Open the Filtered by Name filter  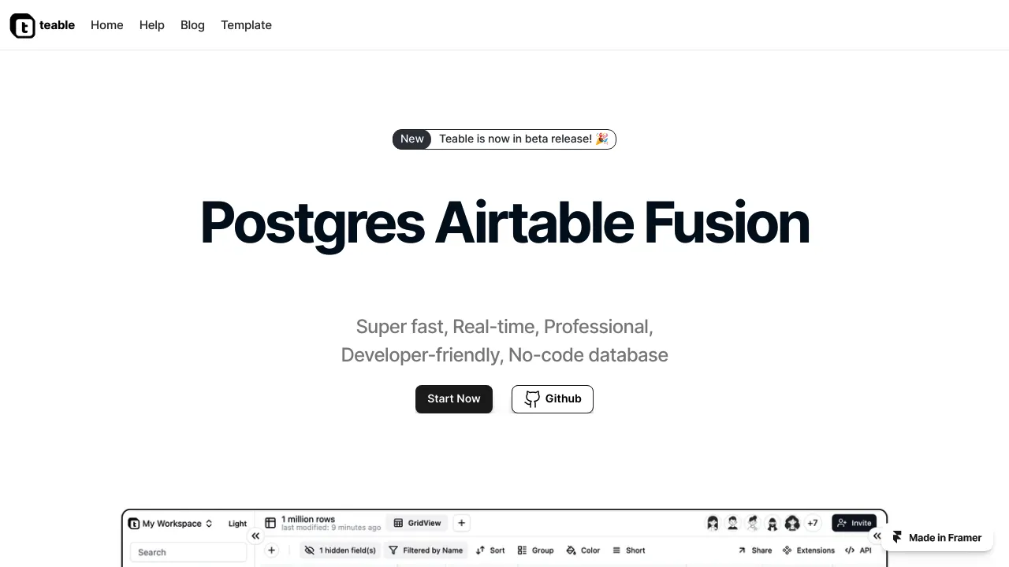(x=426, y=550)
